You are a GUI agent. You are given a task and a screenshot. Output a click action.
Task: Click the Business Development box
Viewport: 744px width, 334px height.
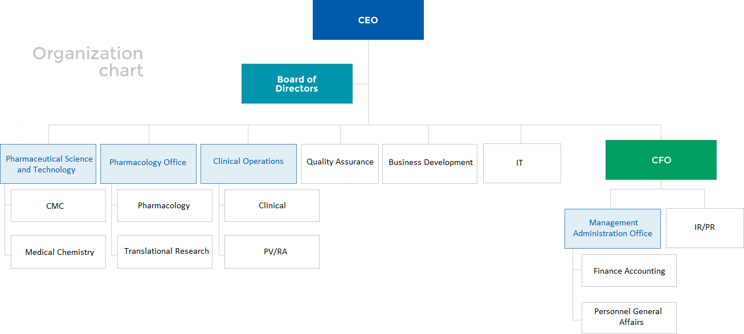pos(430,163)
